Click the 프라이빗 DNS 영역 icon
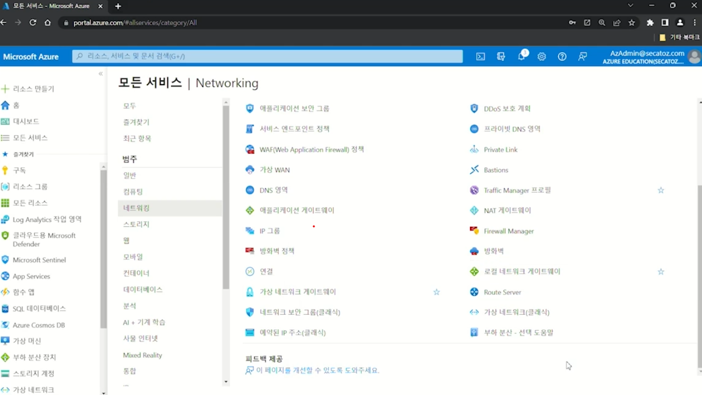 point(474,129)
